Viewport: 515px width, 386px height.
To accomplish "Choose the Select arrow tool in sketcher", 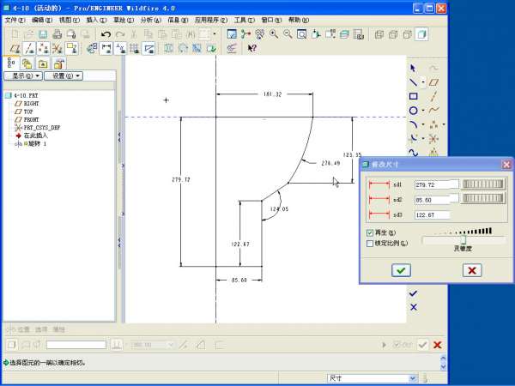I will (x=413, y=67).
